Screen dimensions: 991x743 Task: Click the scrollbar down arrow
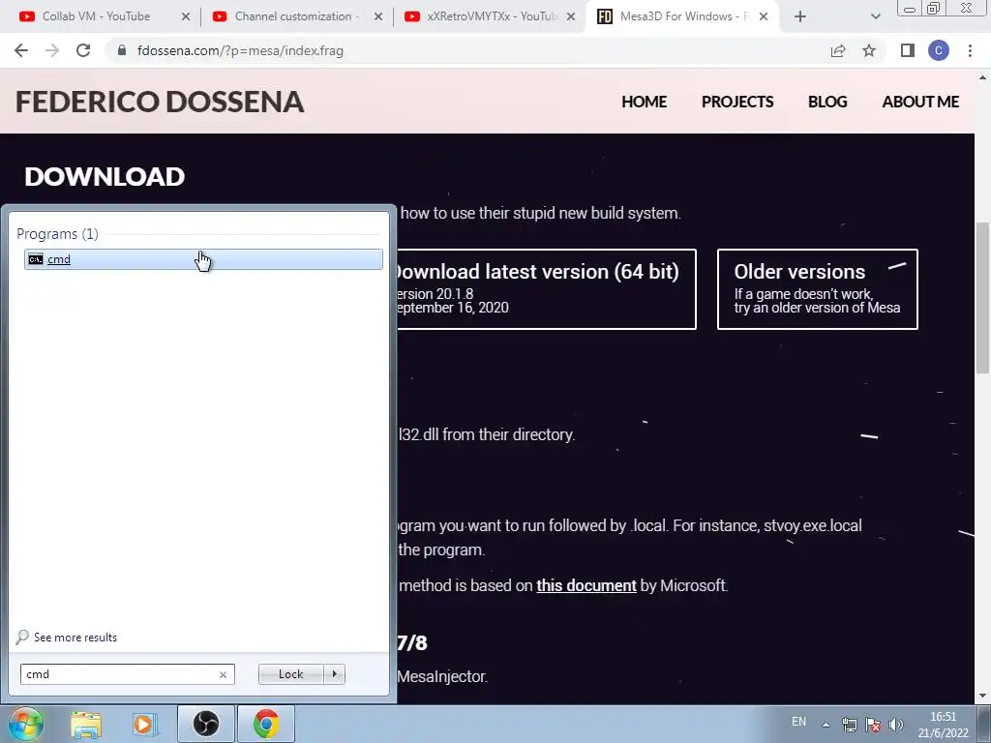[x=983, y=697]
